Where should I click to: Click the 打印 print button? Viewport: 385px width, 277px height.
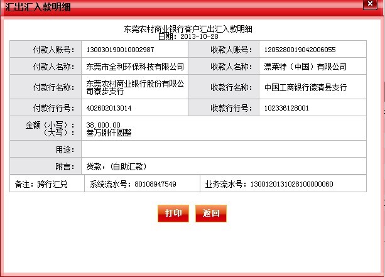[x=173, y=213]
